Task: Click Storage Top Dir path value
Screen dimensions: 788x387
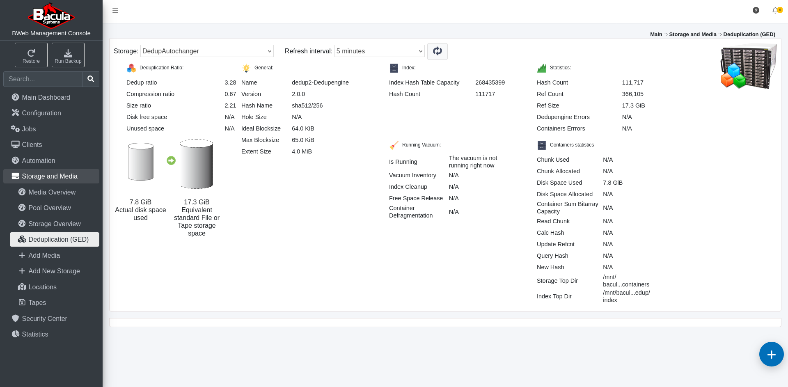Action: click(x=626, y=281)
